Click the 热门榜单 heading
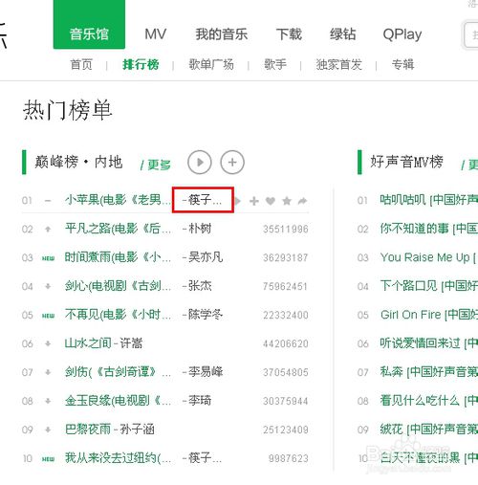Viewport: 478px width, 485px height. click(67, 110)
